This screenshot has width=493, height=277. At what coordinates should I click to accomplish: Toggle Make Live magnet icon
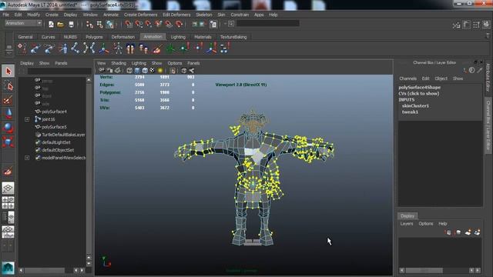(179, 24)
